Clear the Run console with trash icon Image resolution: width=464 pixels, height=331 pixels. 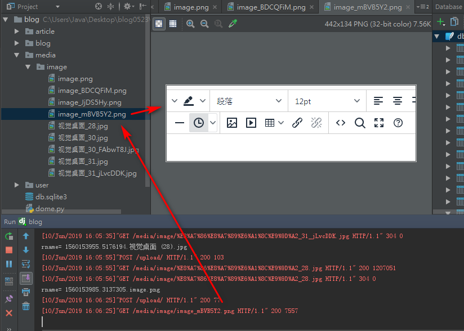click(x=26, y=305)
